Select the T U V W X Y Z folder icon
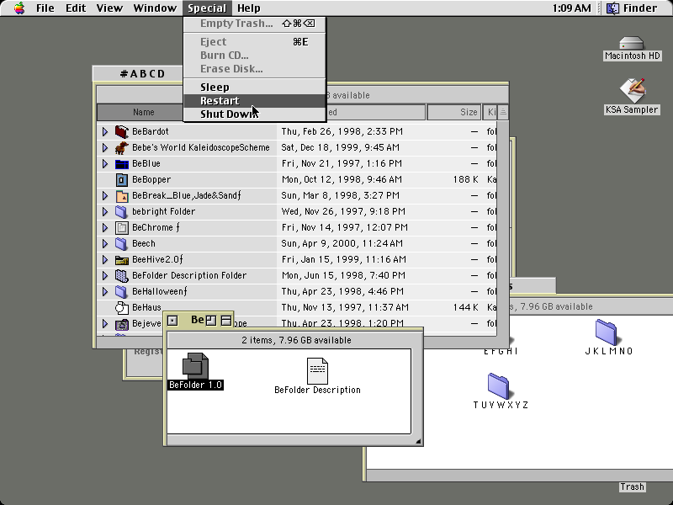The width and height of the screenshot is (673, 505). [499, 385]
